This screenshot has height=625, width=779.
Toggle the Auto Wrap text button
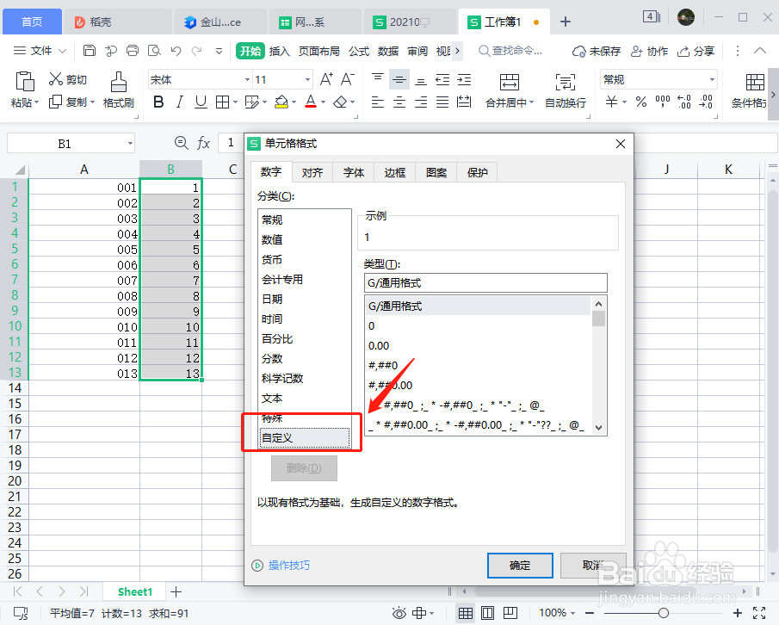pos(566,90)
